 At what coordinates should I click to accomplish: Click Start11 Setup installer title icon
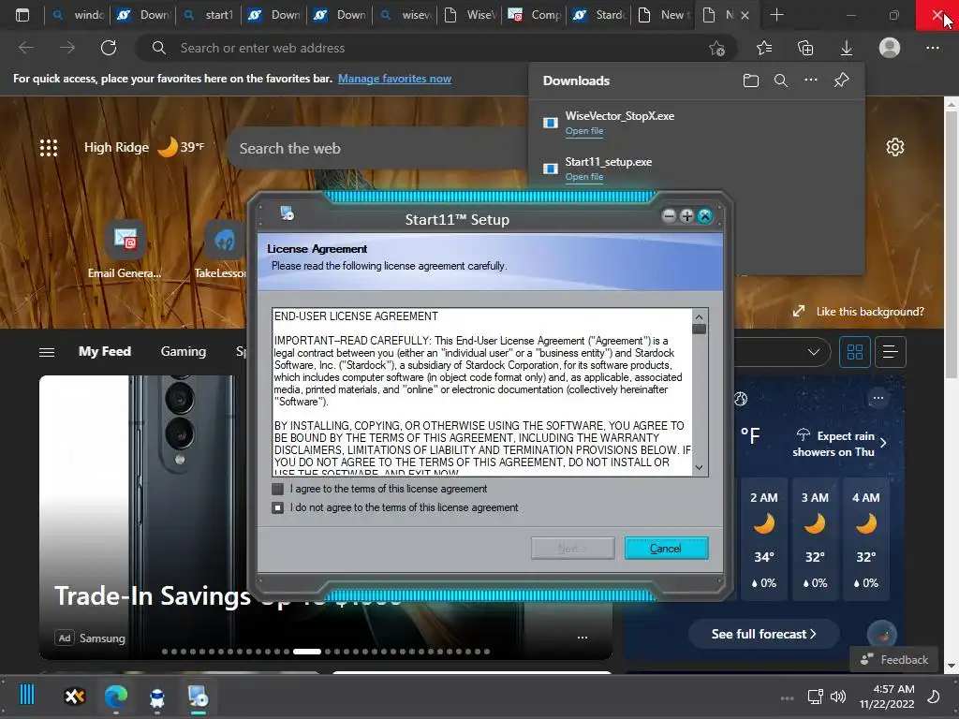coord(287,213)
